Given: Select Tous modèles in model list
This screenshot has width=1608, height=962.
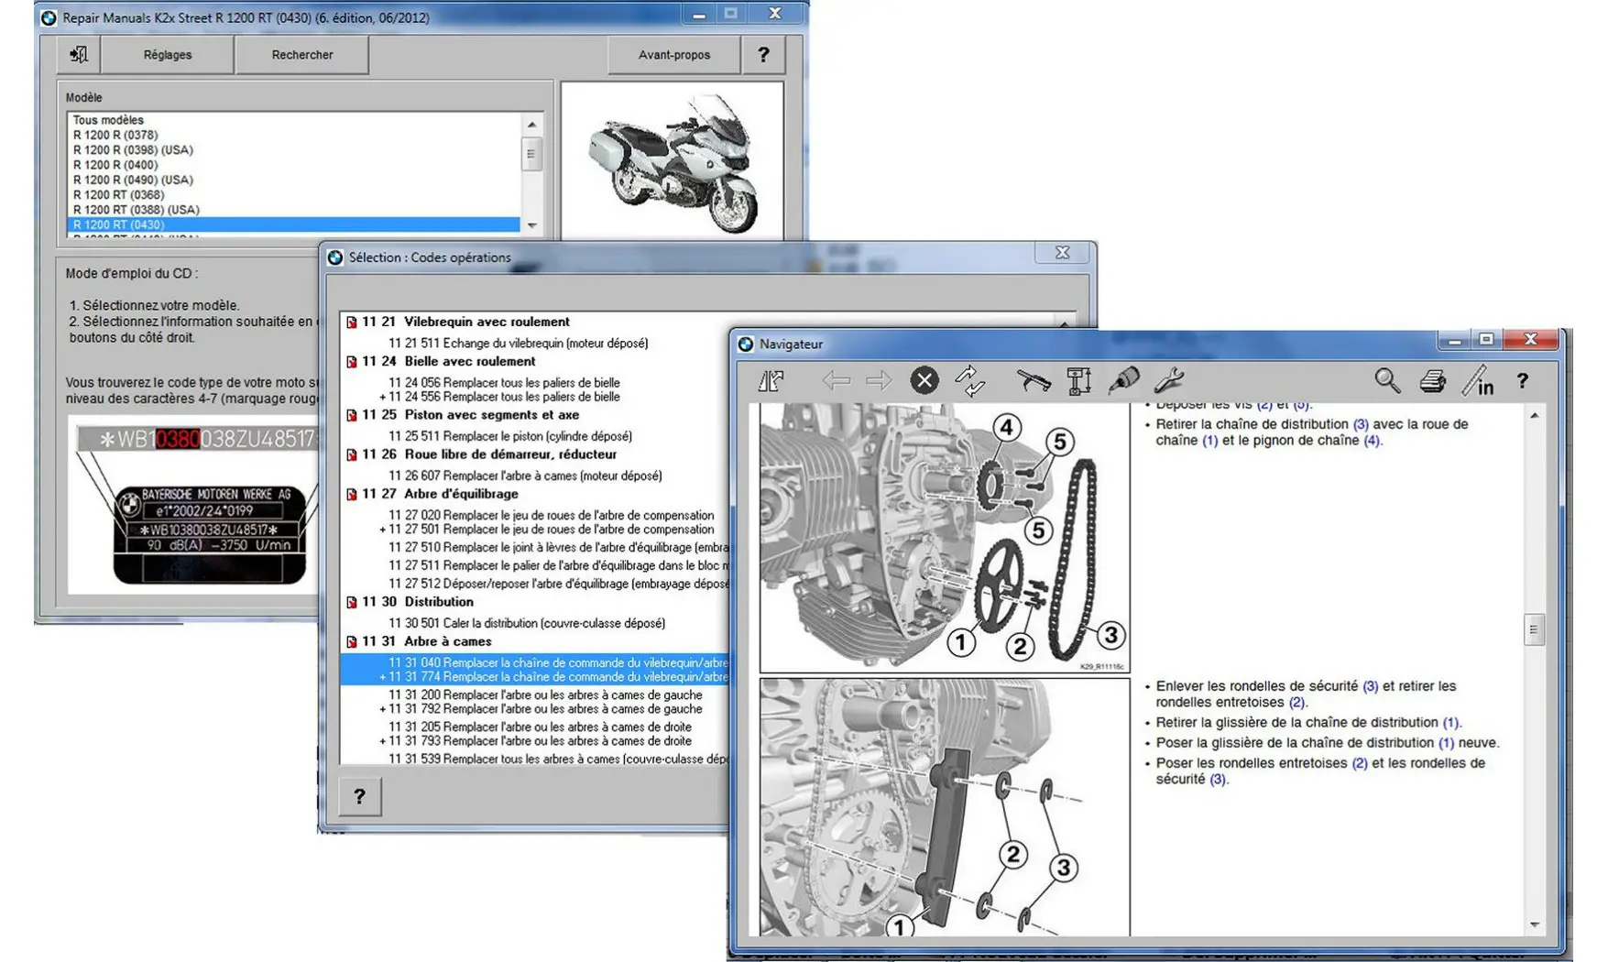Looking at the screenshot, I should [108, 120].
